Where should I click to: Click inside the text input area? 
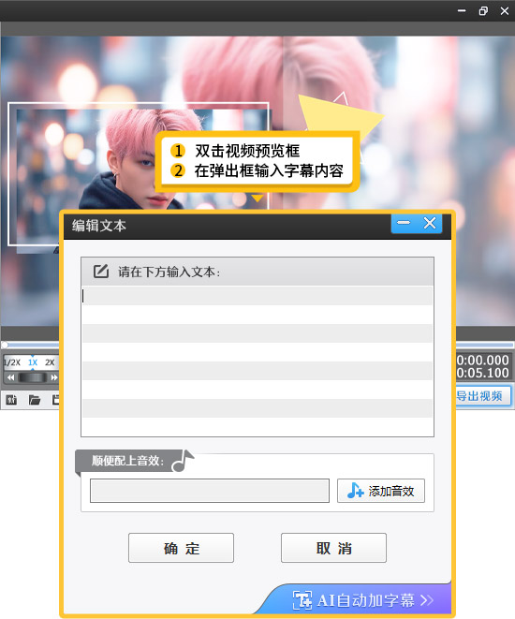tap(257, 361)
